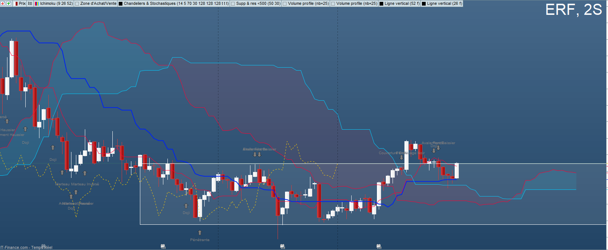Open the list icon next to Prix
608x250 pixels.
30,3
